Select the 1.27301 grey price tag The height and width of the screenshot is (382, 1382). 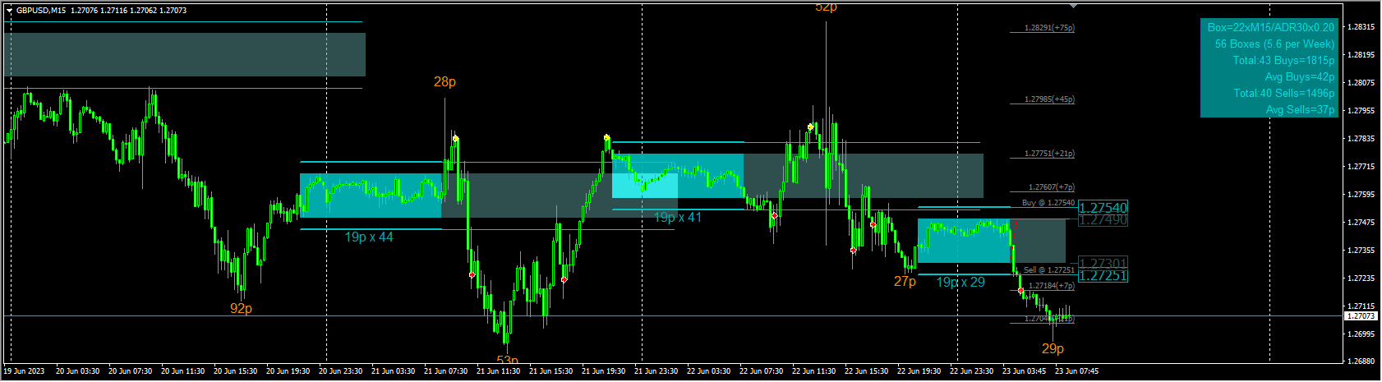click(x=1103, y=264)
